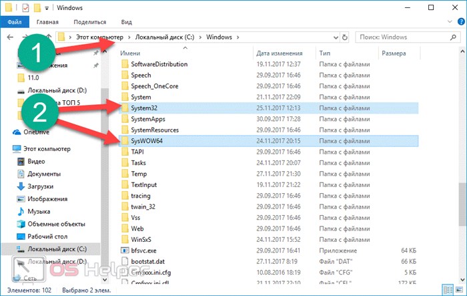467x296 pixels.
Task: Open the 11.0 folder in sidebar
Action: [x=33, y=78]
